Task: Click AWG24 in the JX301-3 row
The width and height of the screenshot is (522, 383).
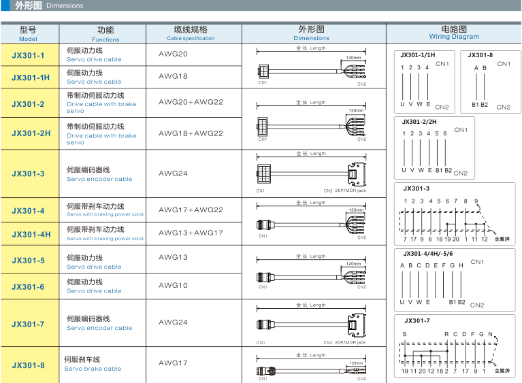Action: [x=173, y=173]
